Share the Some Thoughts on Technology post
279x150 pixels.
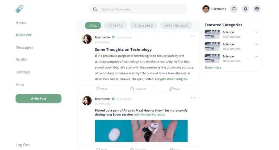[175, 89]
